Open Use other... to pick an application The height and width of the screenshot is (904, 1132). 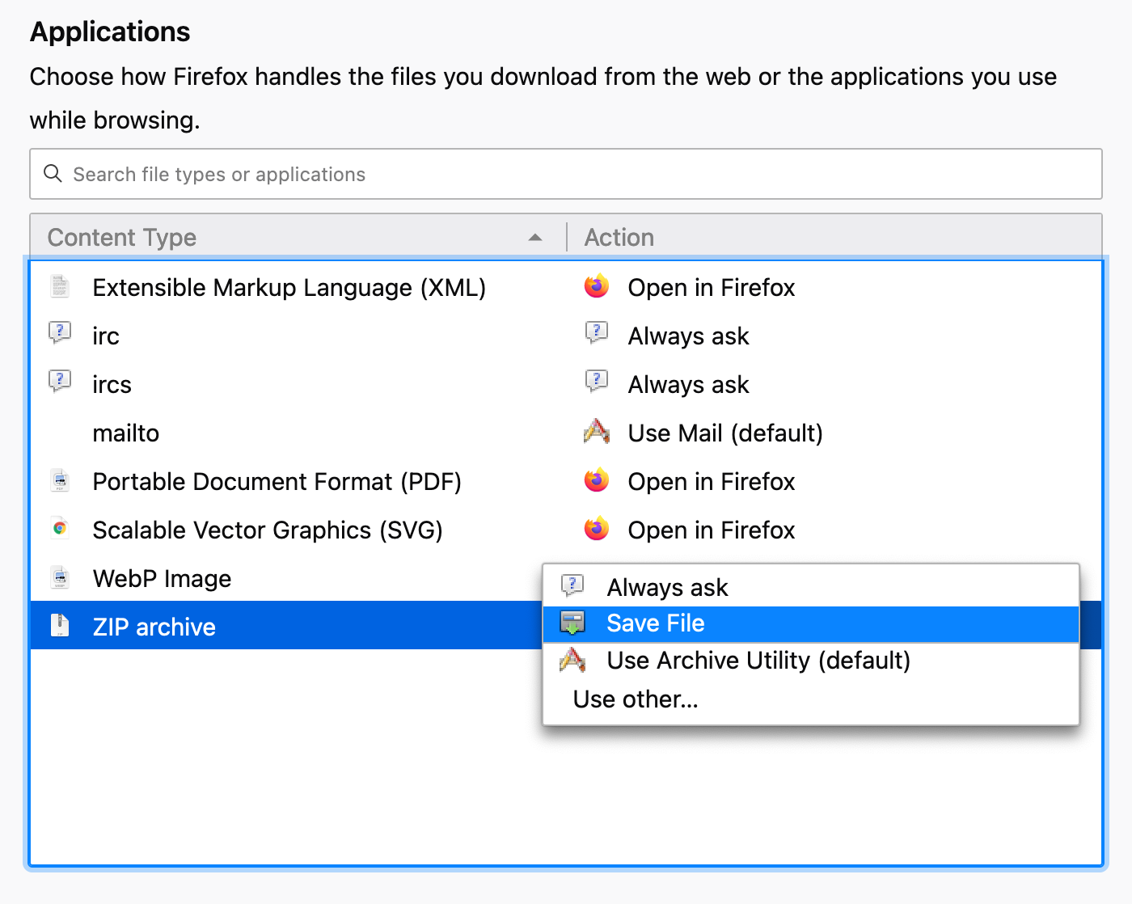pos(636,699)
